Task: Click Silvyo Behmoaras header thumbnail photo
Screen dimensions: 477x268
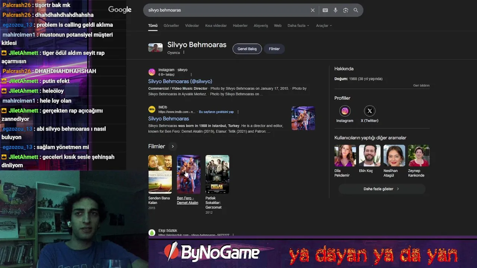Action: 155,48
